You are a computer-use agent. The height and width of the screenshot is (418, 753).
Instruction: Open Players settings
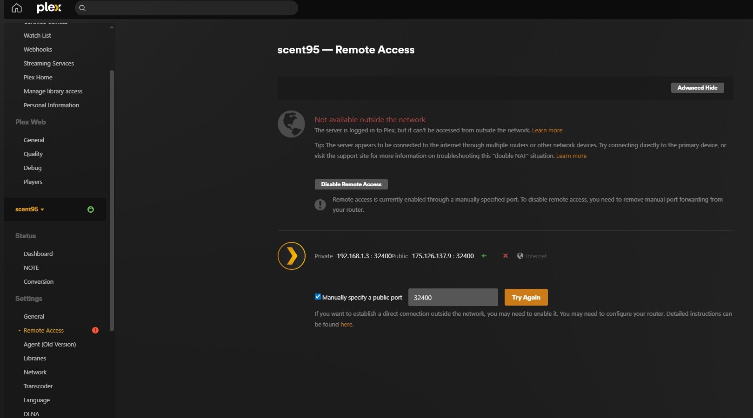(33, 182)
